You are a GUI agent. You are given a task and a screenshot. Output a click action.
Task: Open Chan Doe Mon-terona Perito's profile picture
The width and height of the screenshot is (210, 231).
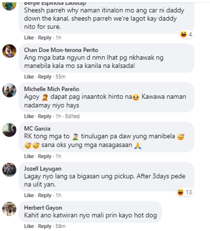(9, 51)
